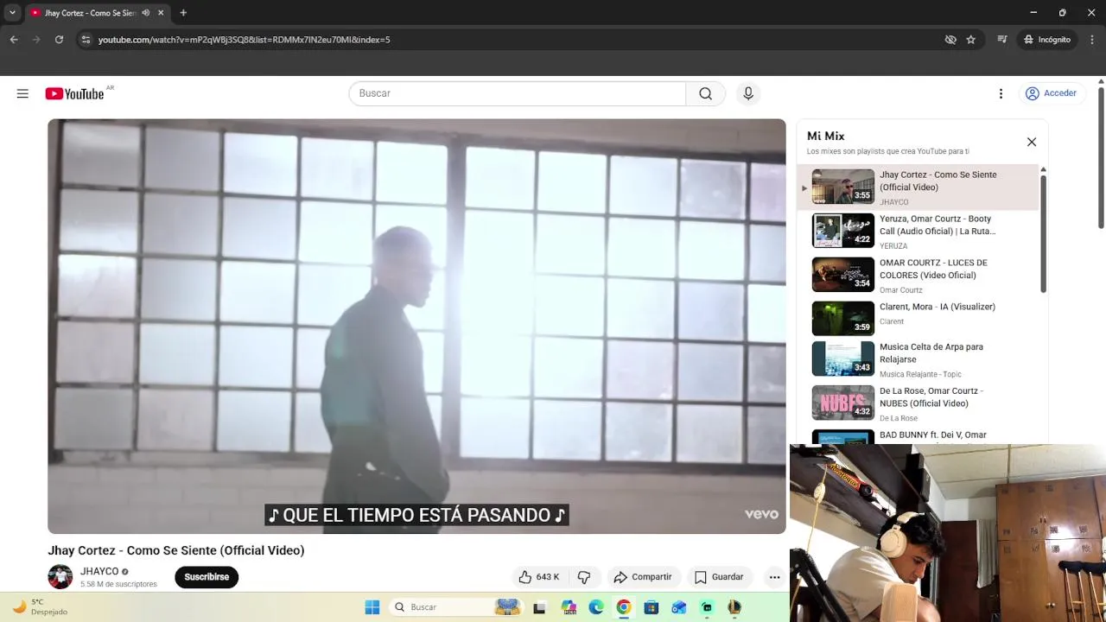
Task: Close the Mi Mix playlist panel
Action: click(x=1031, y=142)
